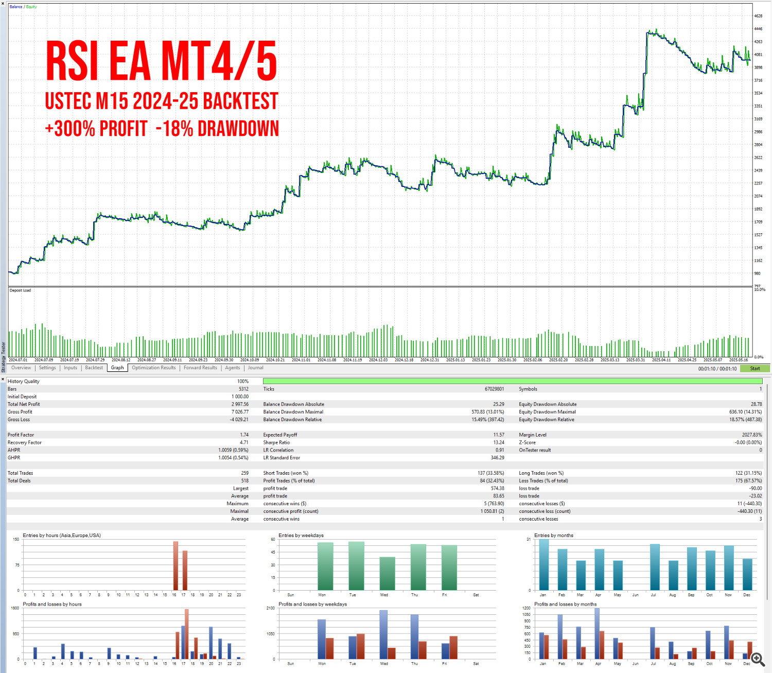This screenshot has width=772, height=673.
Task: Click hour 16 bar in Entries by hours
Action: [x=176, y=566]
